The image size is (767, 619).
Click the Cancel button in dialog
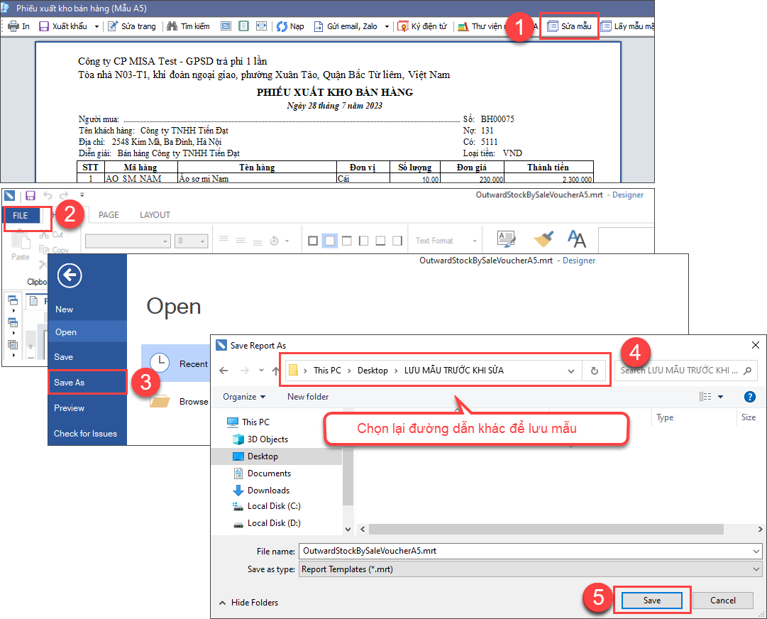coord(722,601)
